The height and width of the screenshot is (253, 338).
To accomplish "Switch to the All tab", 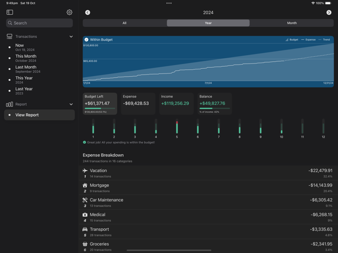I will [125, 23].
